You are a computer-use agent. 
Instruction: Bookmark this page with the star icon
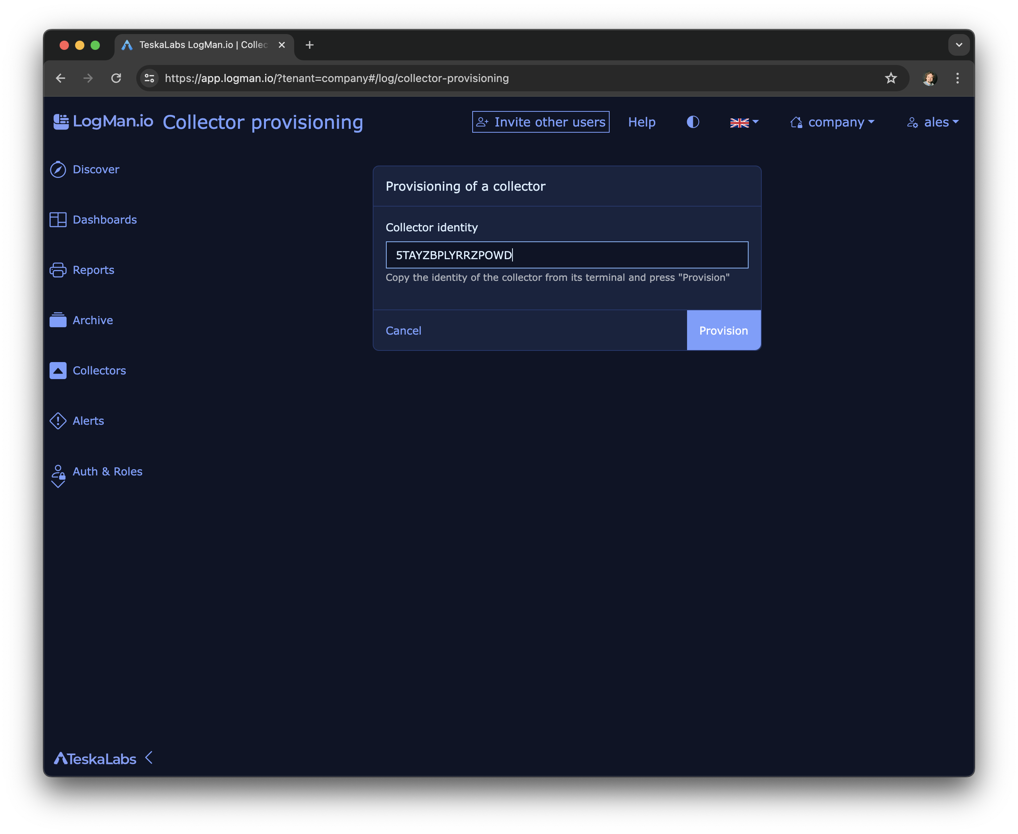(x=891, y=78)
